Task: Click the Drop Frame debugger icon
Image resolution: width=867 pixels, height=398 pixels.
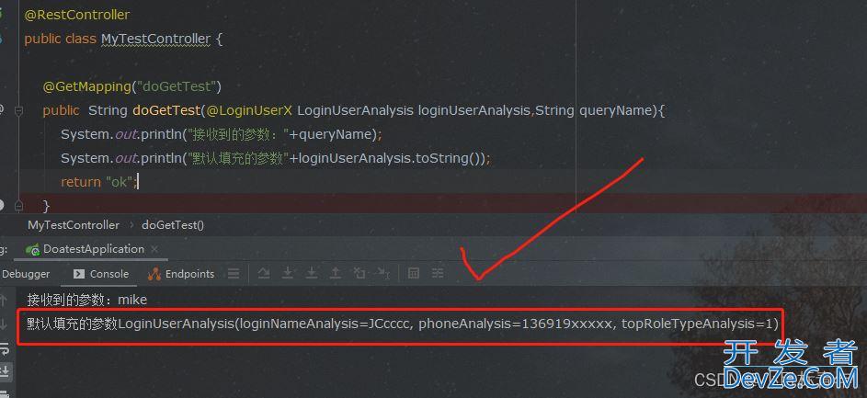Action: pos(359,272)
